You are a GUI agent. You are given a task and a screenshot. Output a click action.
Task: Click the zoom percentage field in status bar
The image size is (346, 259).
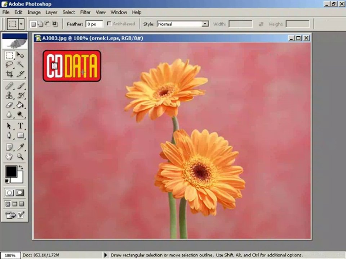click(10, 255)
